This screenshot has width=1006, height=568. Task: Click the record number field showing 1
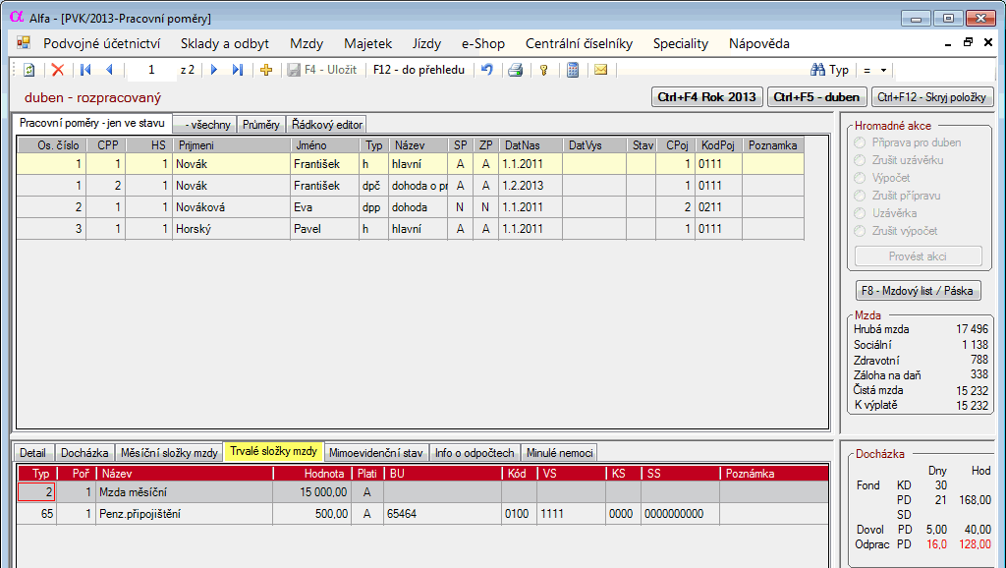151,70
